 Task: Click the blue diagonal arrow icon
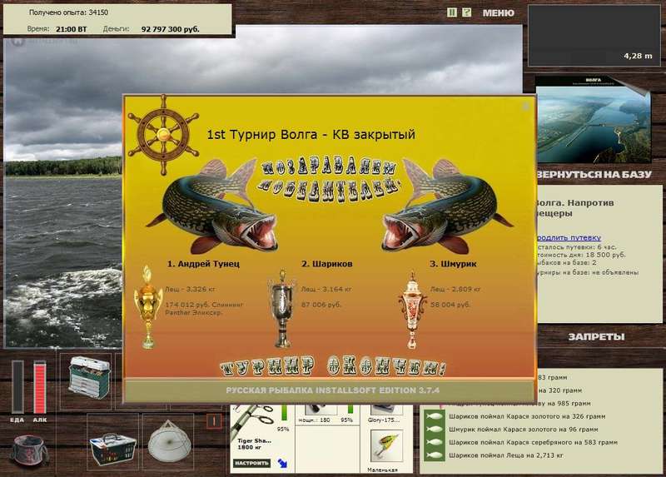tap(282, 464)
